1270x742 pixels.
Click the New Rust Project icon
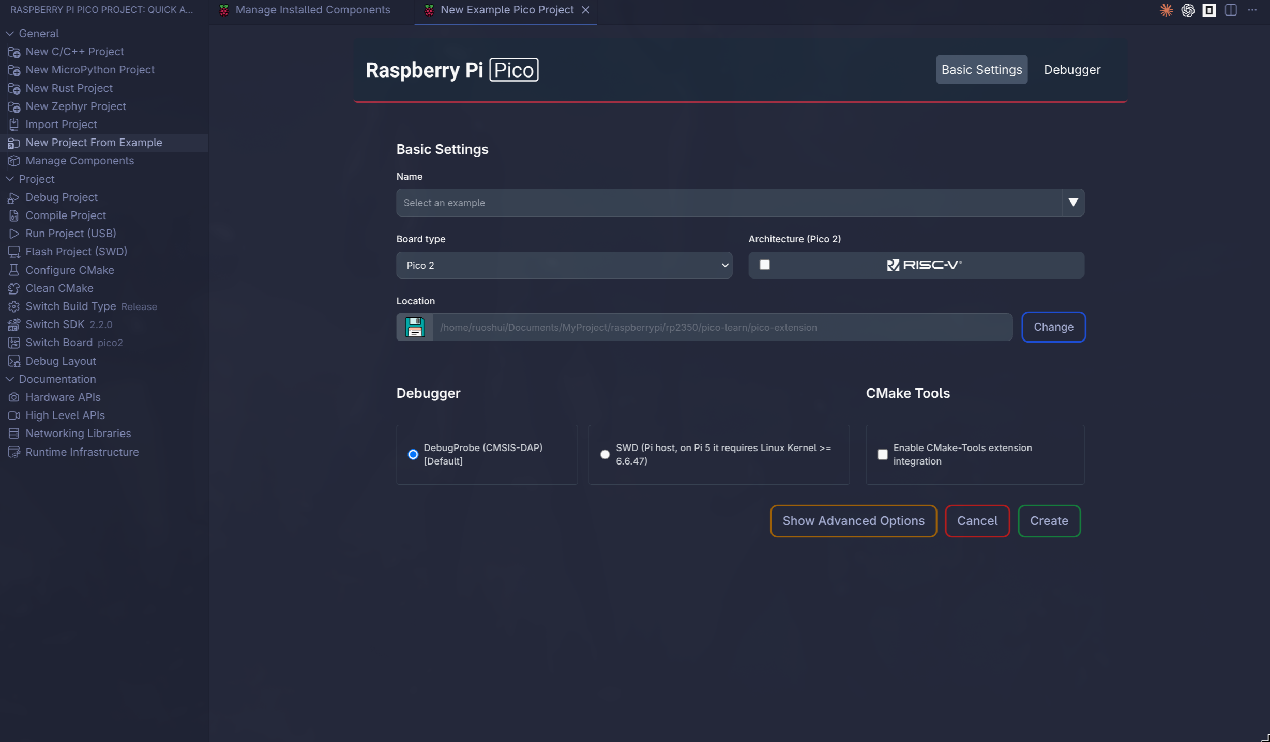14,88
